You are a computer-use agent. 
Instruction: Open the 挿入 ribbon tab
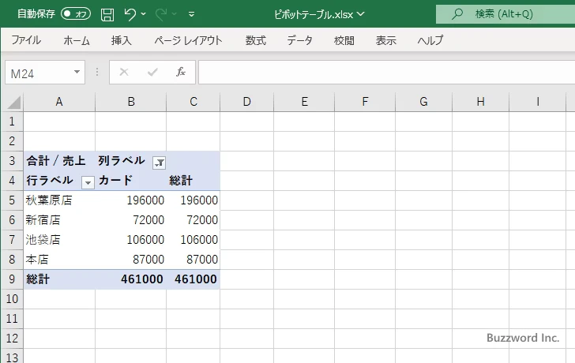[121, 40]
